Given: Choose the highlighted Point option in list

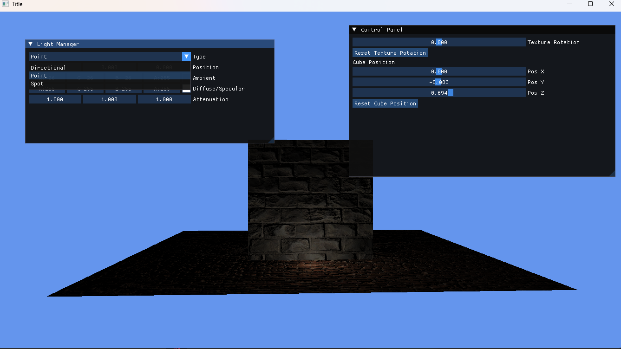Looking at the screenshot, I should coord(110,76).
